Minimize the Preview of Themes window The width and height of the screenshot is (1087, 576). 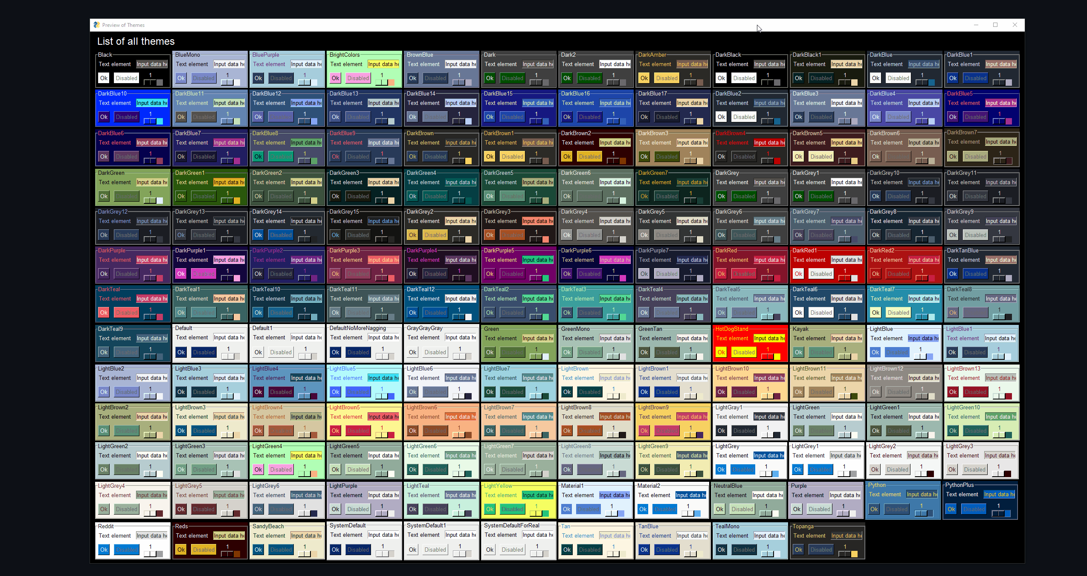[976, 25]
